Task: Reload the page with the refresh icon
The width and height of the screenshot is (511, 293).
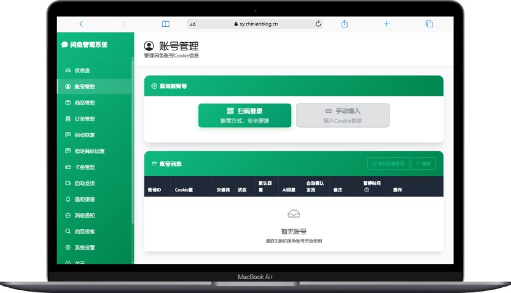Action: (x=318, y=24)
